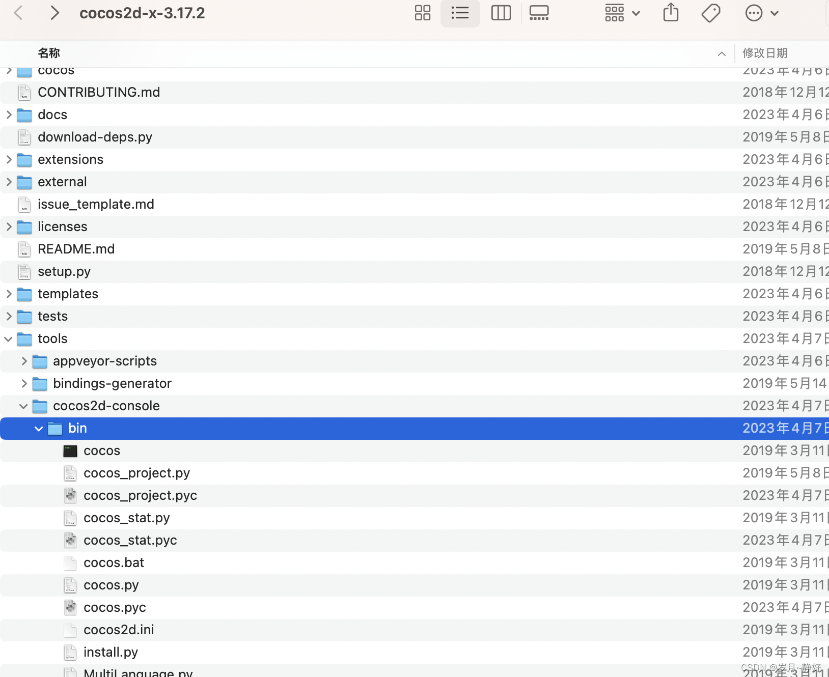Select the cocos_project.pyc file icon
This screenshot has height=677, width=829.
pyautogui.click(x=70, y=495)
